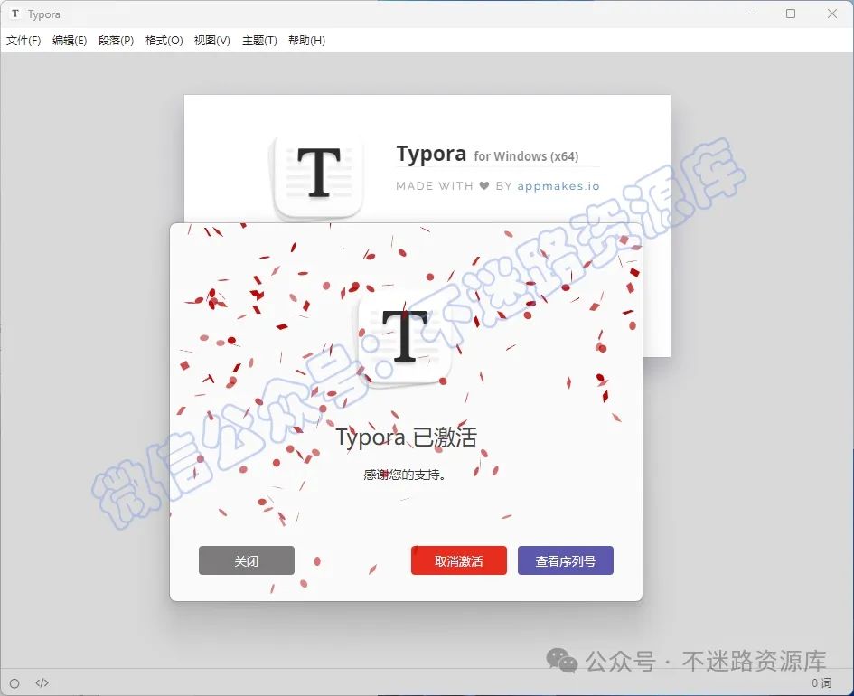Click the 感谢您的支持。 text
This screenshot has width=854, height=696.
pos(405,475)
